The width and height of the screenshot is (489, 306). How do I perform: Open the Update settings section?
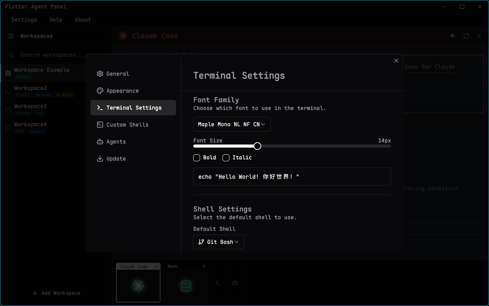click(x=133, y=159)
